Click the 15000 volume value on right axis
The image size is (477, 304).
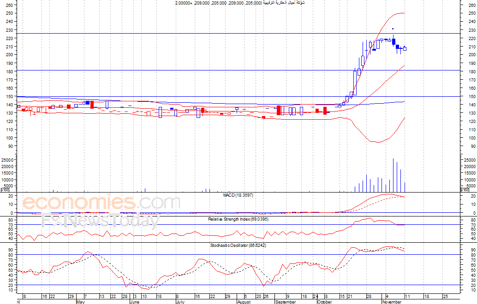[x=470, y=173]
